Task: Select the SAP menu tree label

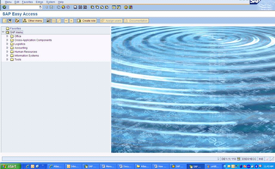Action: pyautogui.click(x=16, y=32)
